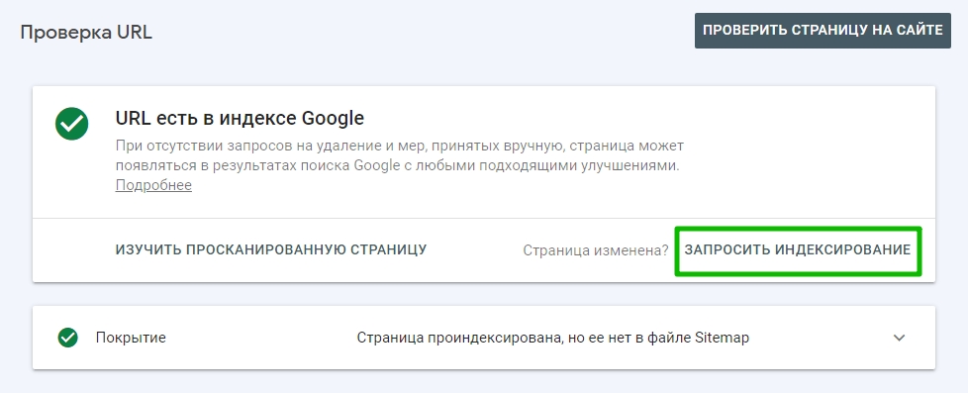Click the Страница изменена? prompt text
This screenshot has width=968, height=393.
[596, 250]
